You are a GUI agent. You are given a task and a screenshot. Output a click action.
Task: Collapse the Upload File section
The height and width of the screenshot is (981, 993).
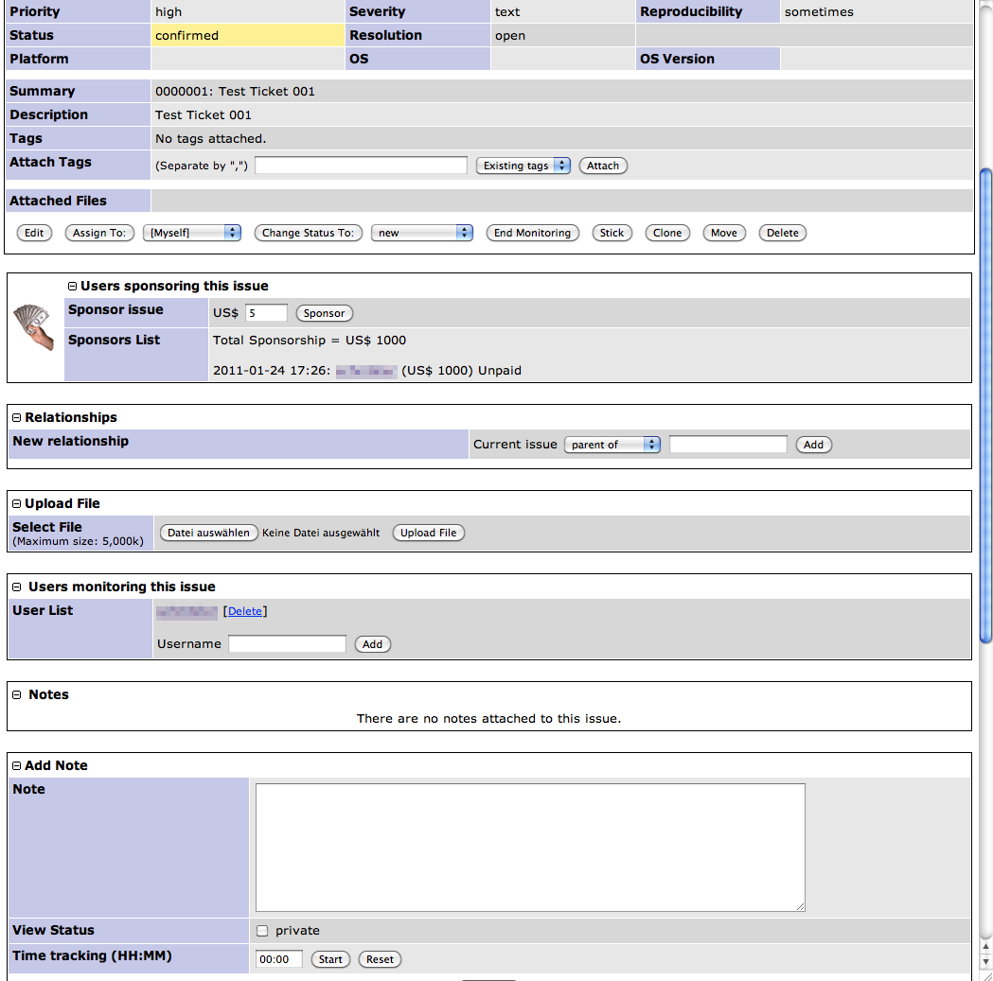point(16,504)
